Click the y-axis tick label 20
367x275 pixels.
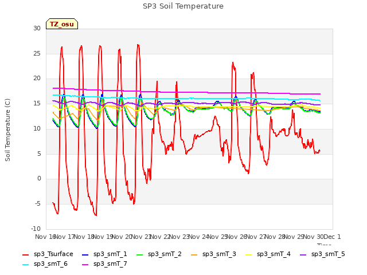point(37,78)
